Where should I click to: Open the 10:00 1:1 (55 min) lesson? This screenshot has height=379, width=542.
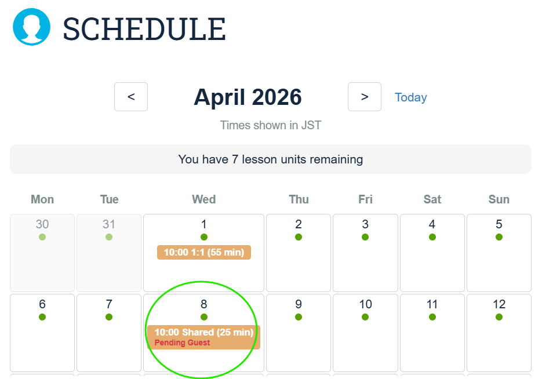(x=204, y=253)
